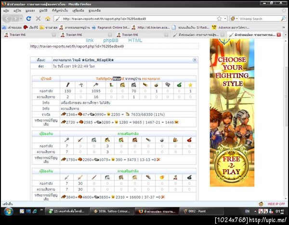This screenshot has height=225, width=289.
Task: Bookmark page with the star icon
Action: (219, 19)
